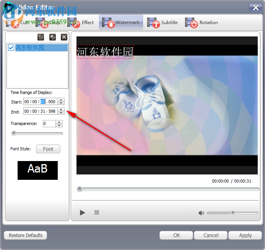The width and height of the screenshot is (265, 250).
Task: Increase the Start time with up arrow
Action: pos(61,100)
